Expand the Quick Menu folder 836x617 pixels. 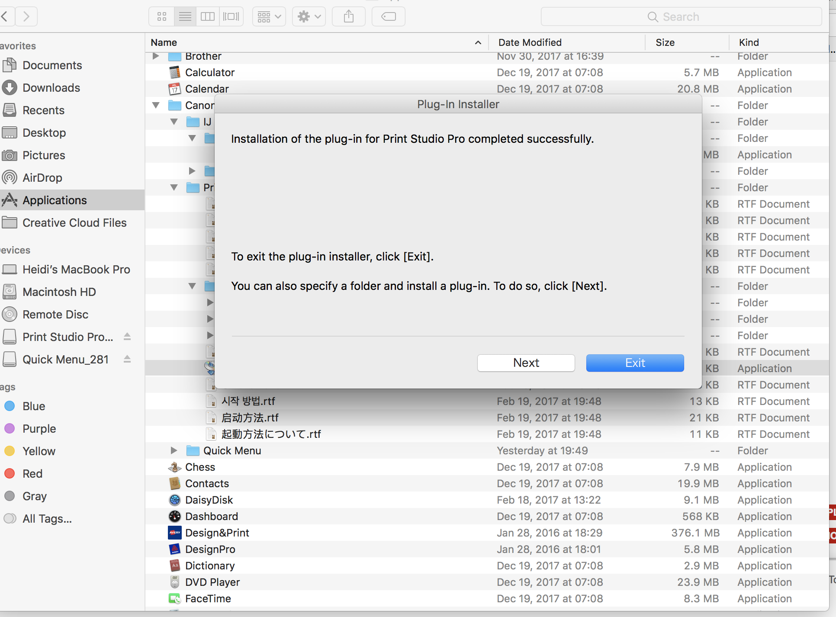point(174,451)
